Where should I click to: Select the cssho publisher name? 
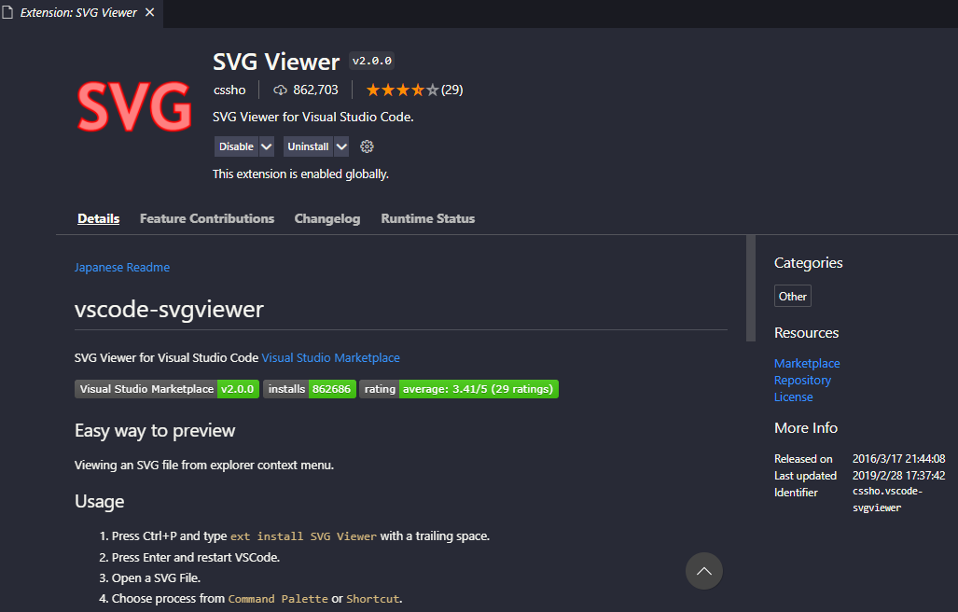[x=229, y=90]
